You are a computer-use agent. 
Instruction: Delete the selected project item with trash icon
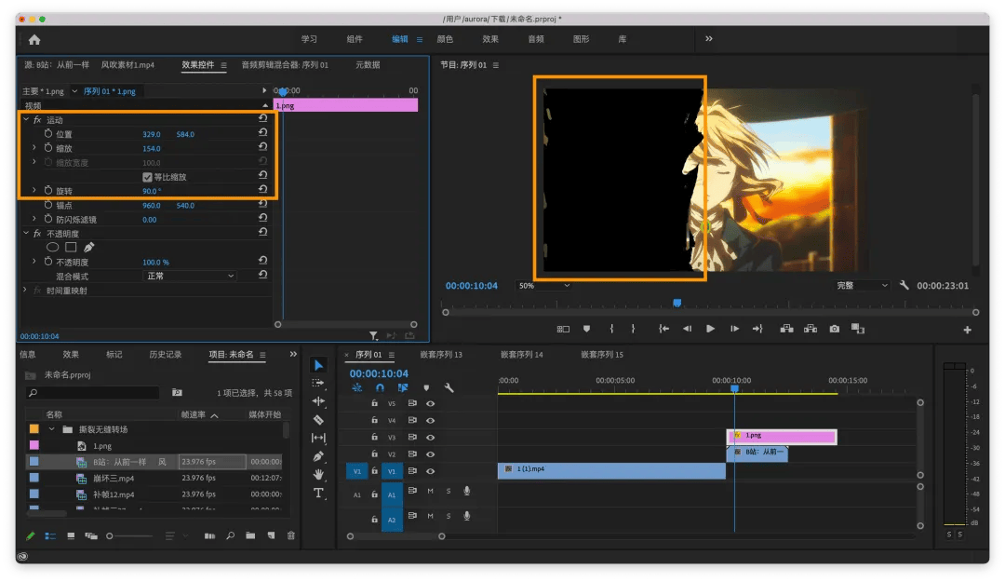point(291,535)
